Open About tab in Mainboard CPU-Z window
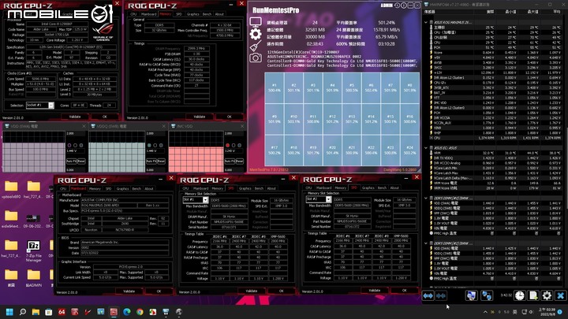Screen dimensions: 568x319 (149, 188)
